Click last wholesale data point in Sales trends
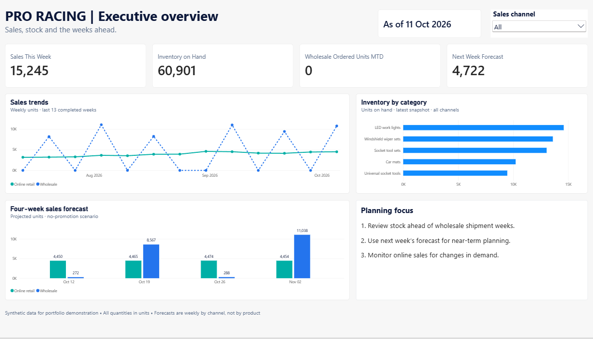 coord(336,126)
